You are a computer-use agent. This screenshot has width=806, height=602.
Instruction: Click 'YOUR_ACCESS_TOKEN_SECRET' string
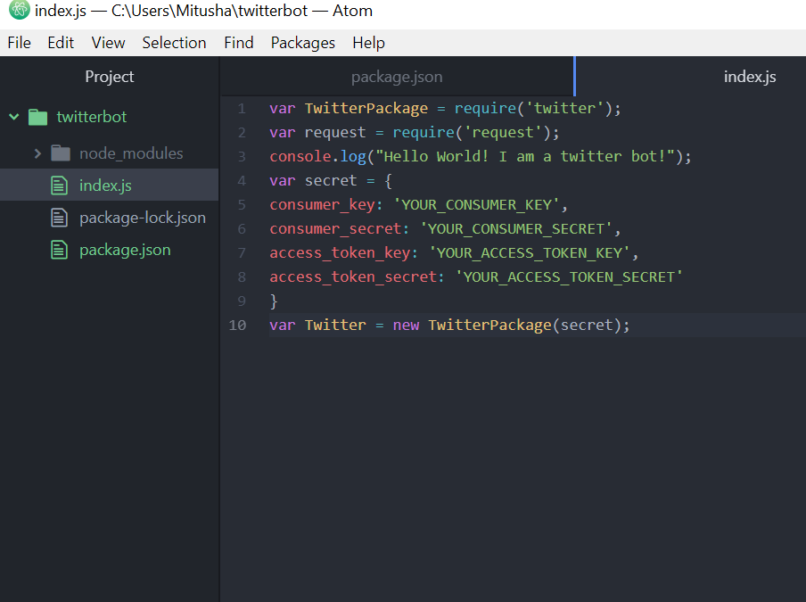pyautogui.click(x=569, y=277)
